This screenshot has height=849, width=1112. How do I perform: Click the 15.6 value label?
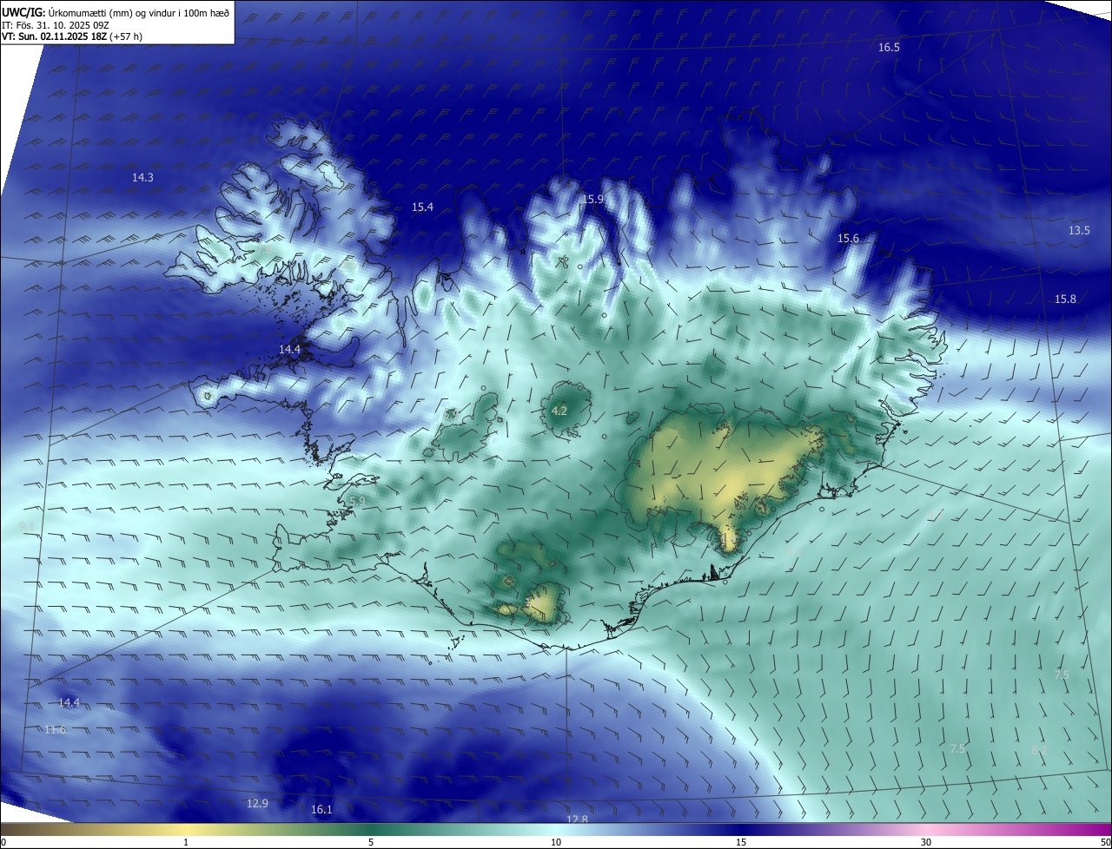pyautogui.click(x=848, y=238)
